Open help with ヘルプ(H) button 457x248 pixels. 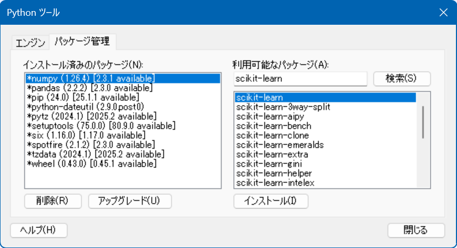[x=39, y=230]
